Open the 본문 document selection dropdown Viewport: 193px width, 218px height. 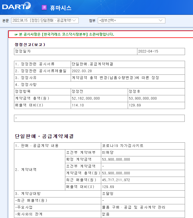coord(45,21)
